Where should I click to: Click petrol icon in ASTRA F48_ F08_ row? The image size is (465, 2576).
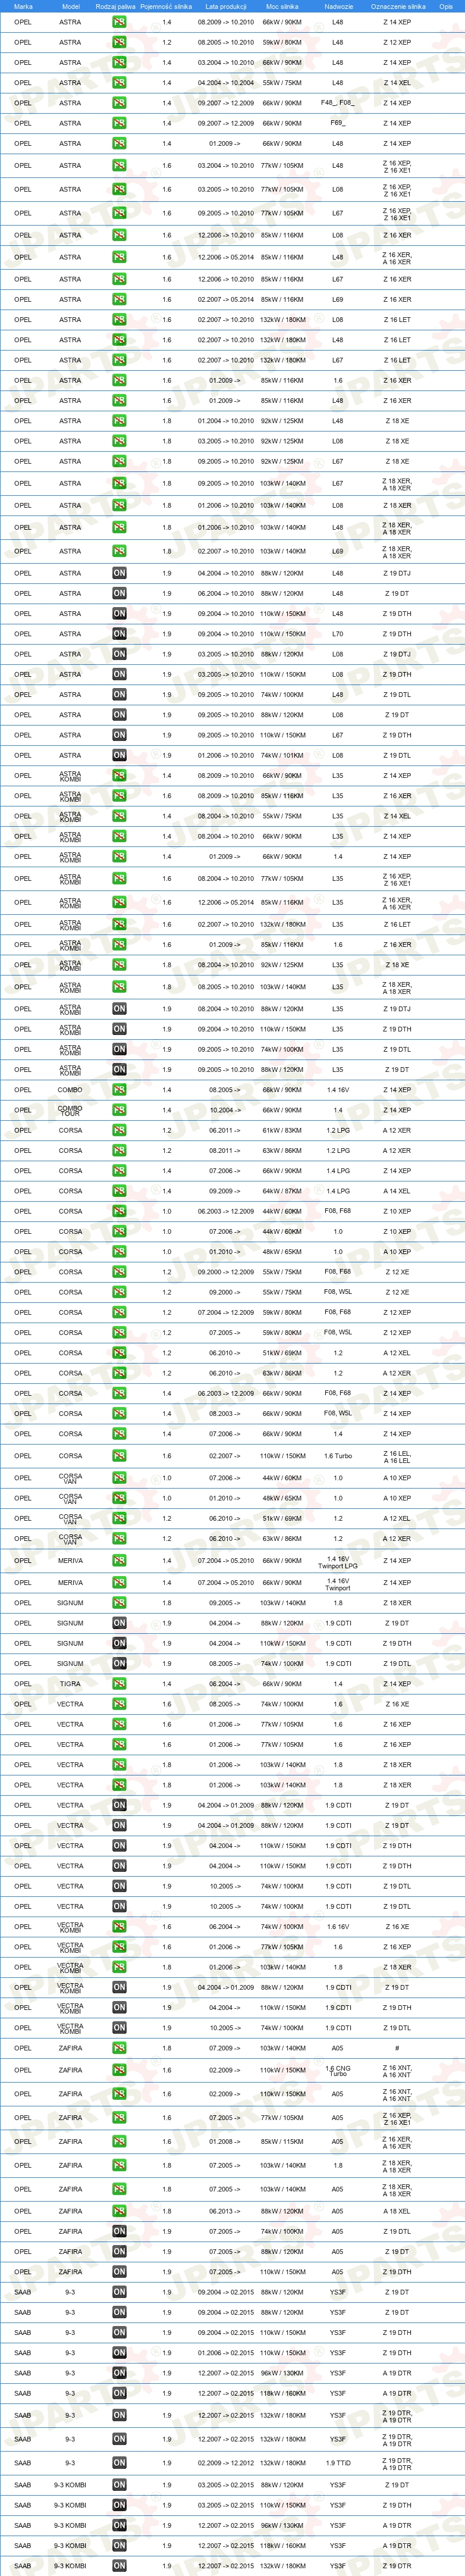(x=119, y=103)
